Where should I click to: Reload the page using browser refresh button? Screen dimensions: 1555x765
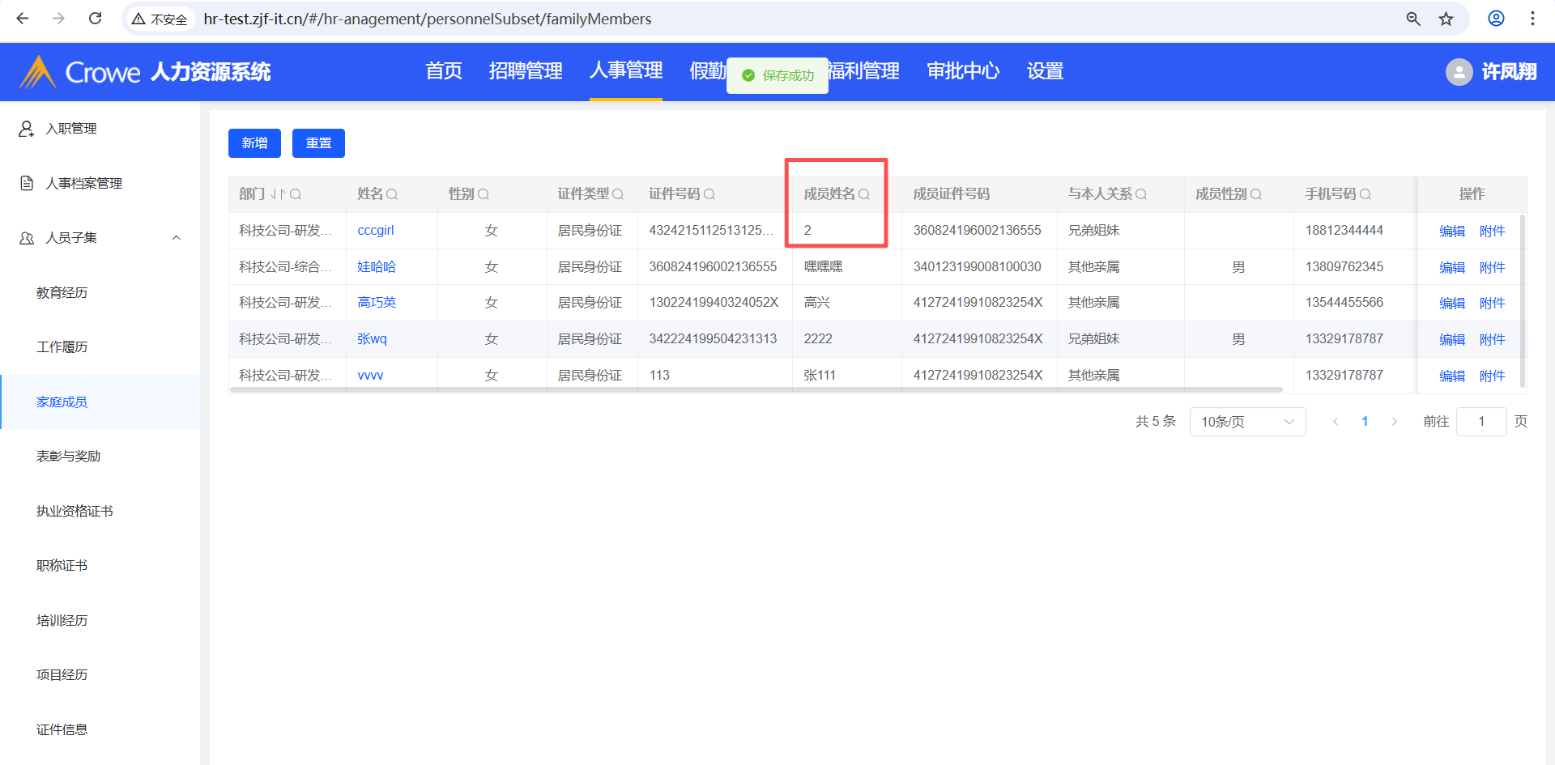click(95, 19)
